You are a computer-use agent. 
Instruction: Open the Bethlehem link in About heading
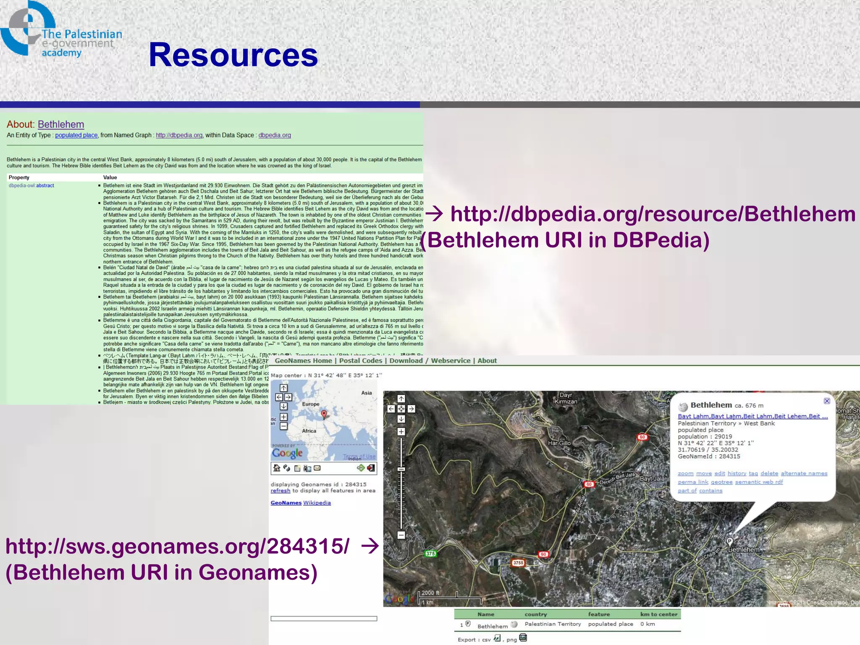point(61,124)
